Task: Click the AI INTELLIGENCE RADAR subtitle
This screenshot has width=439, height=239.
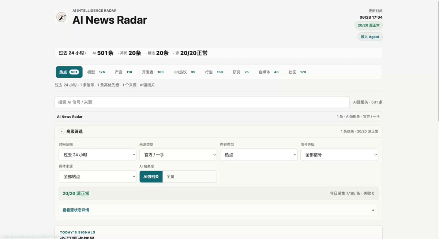Action: (x=94, y=11)
